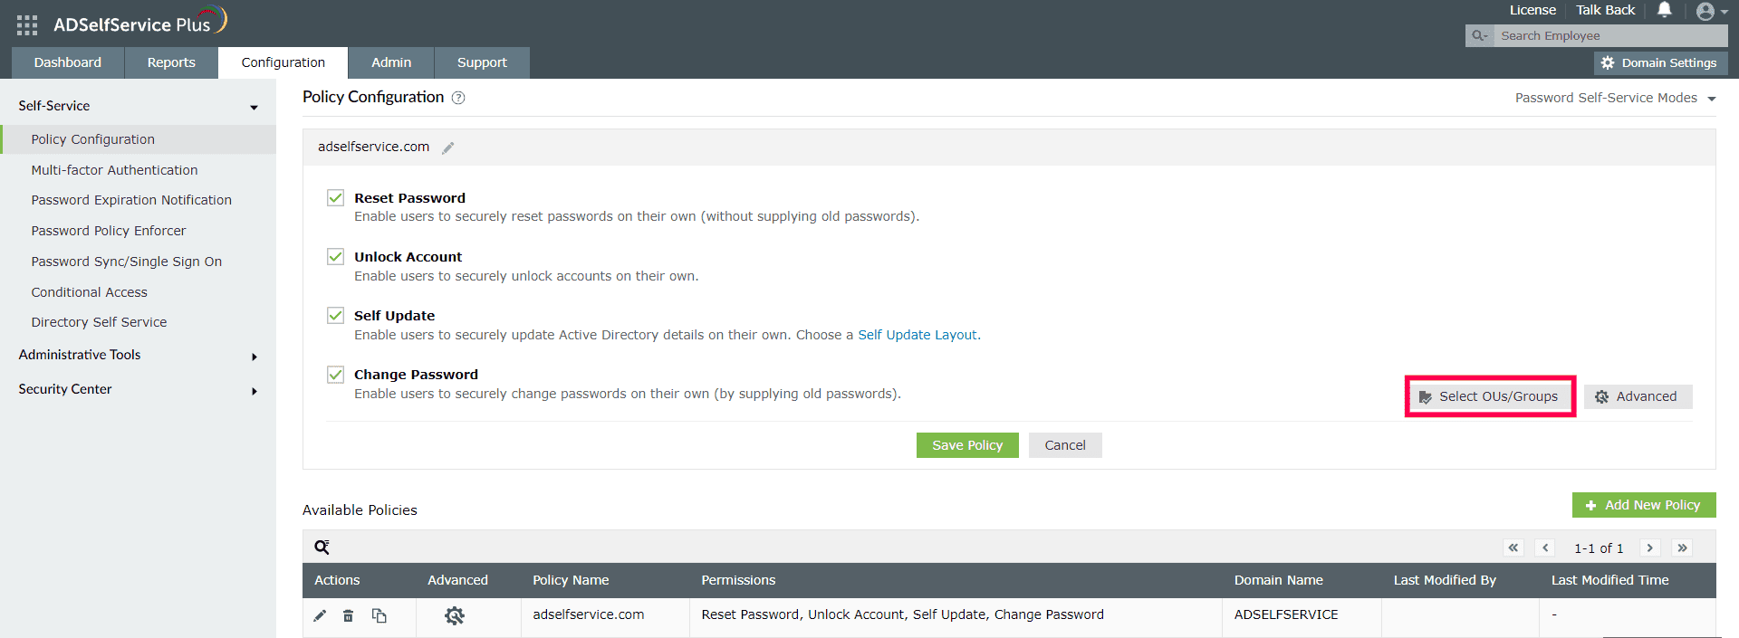Expand the Administrative Tools section
Screen dimensions: 1739x638
pyautogui.click(x=138, y=355)
